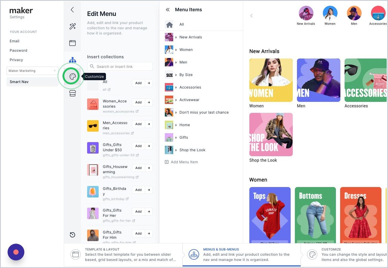Expand the Women menu item
Screen dimensions: 388x268
point(176,50)
